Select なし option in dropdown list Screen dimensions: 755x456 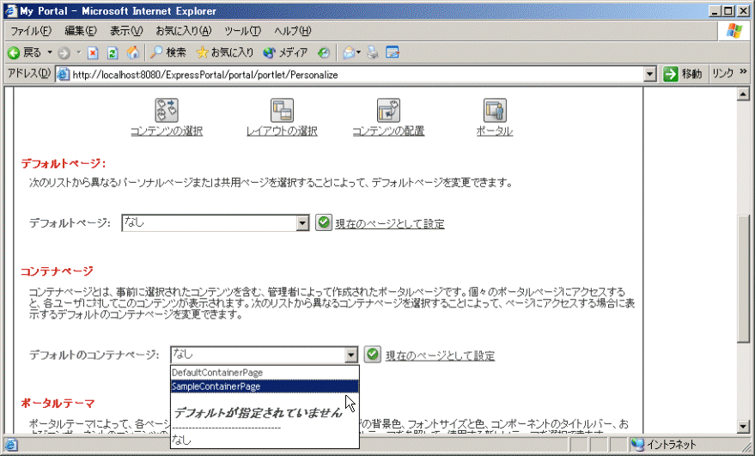pos(265,440)
